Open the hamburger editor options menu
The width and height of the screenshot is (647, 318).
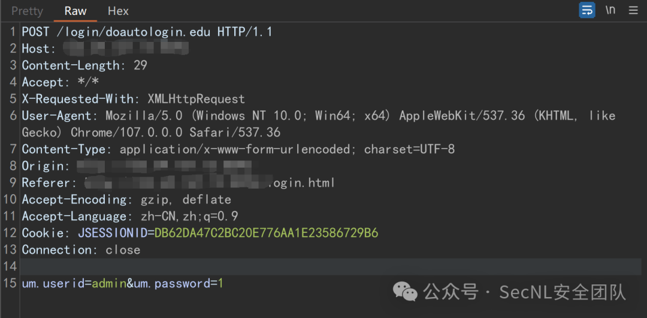point(633,10)
